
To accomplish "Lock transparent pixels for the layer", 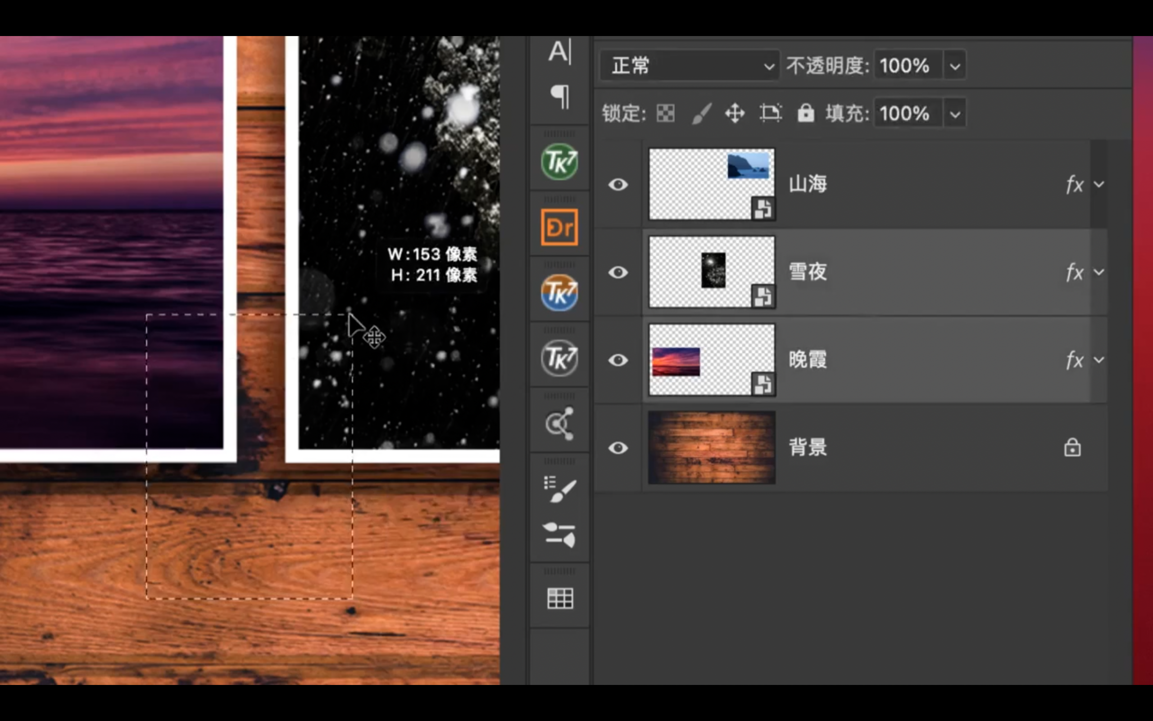I will click(x=665, y=114).
